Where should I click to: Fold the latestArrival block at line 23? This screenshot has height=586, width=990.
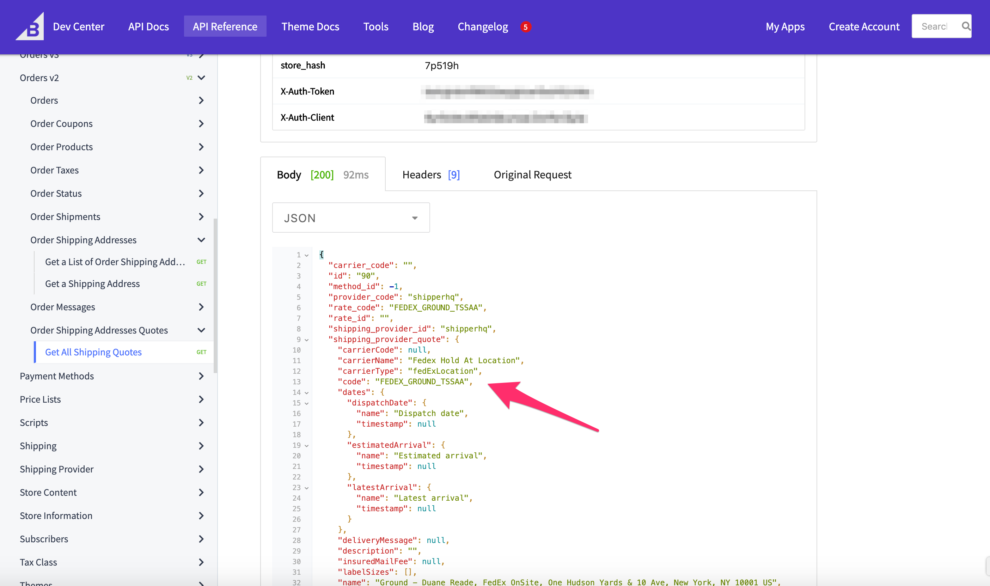(307, 488)
